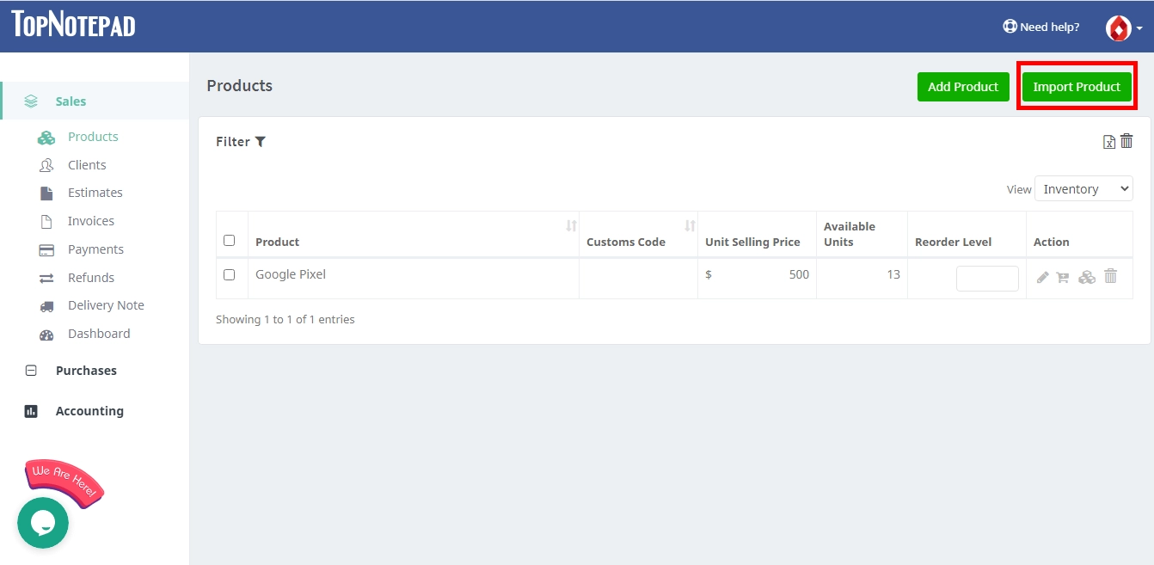Open the Filter funnel icon
The image size is (1154, 565).
pyautogui.click(x=261, y=141)
